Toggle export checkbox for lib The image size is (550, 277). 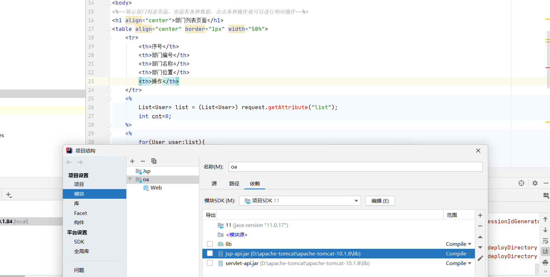pyautogui.click(x=210, y=244)
